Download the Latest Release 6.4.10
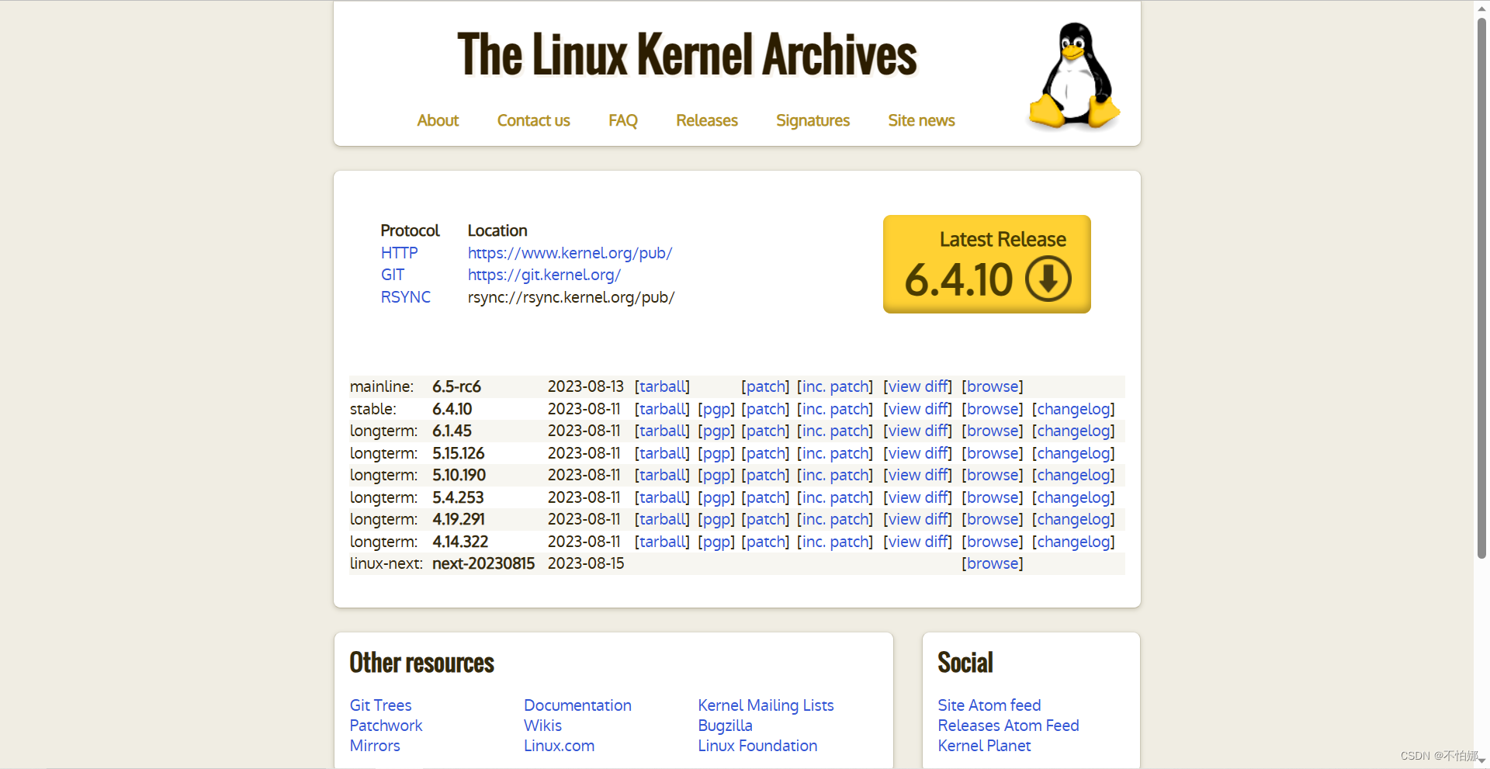The image size is (1490, 769). pyautogui.click(x=986, y=264)
